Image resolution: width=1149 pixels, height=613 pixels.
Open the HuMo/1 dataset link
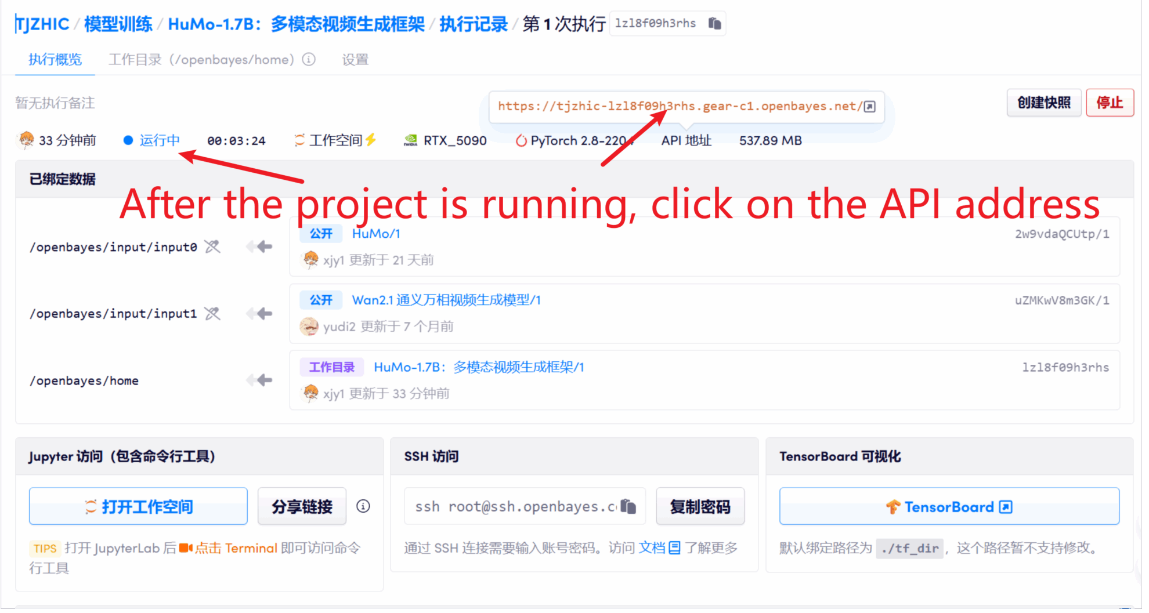(x=376, y=234)
